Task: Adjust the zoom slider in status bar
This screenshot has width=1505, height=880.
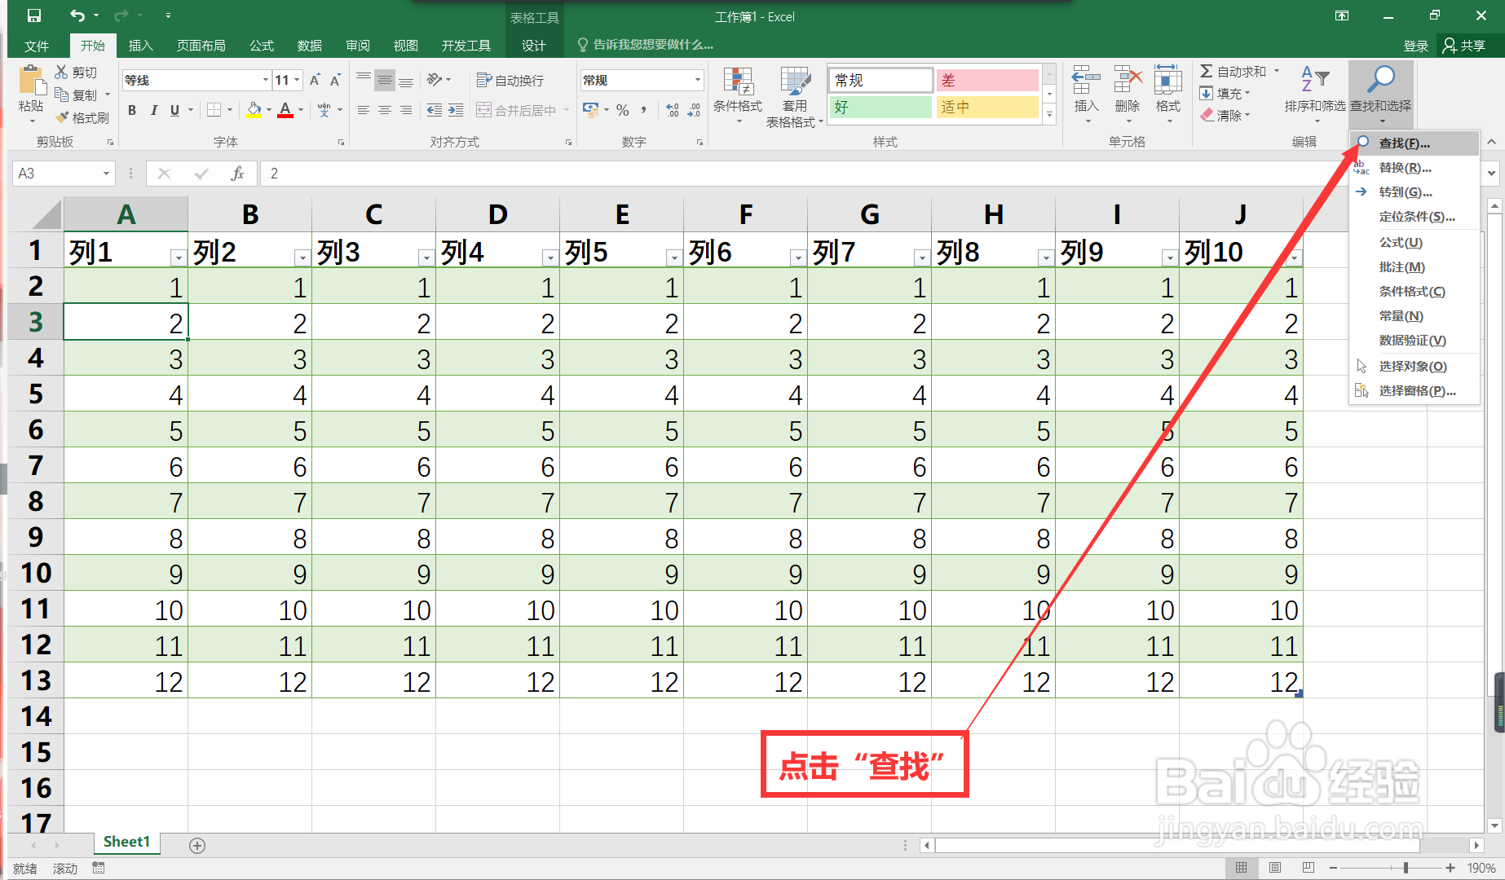Action: 1404,868
